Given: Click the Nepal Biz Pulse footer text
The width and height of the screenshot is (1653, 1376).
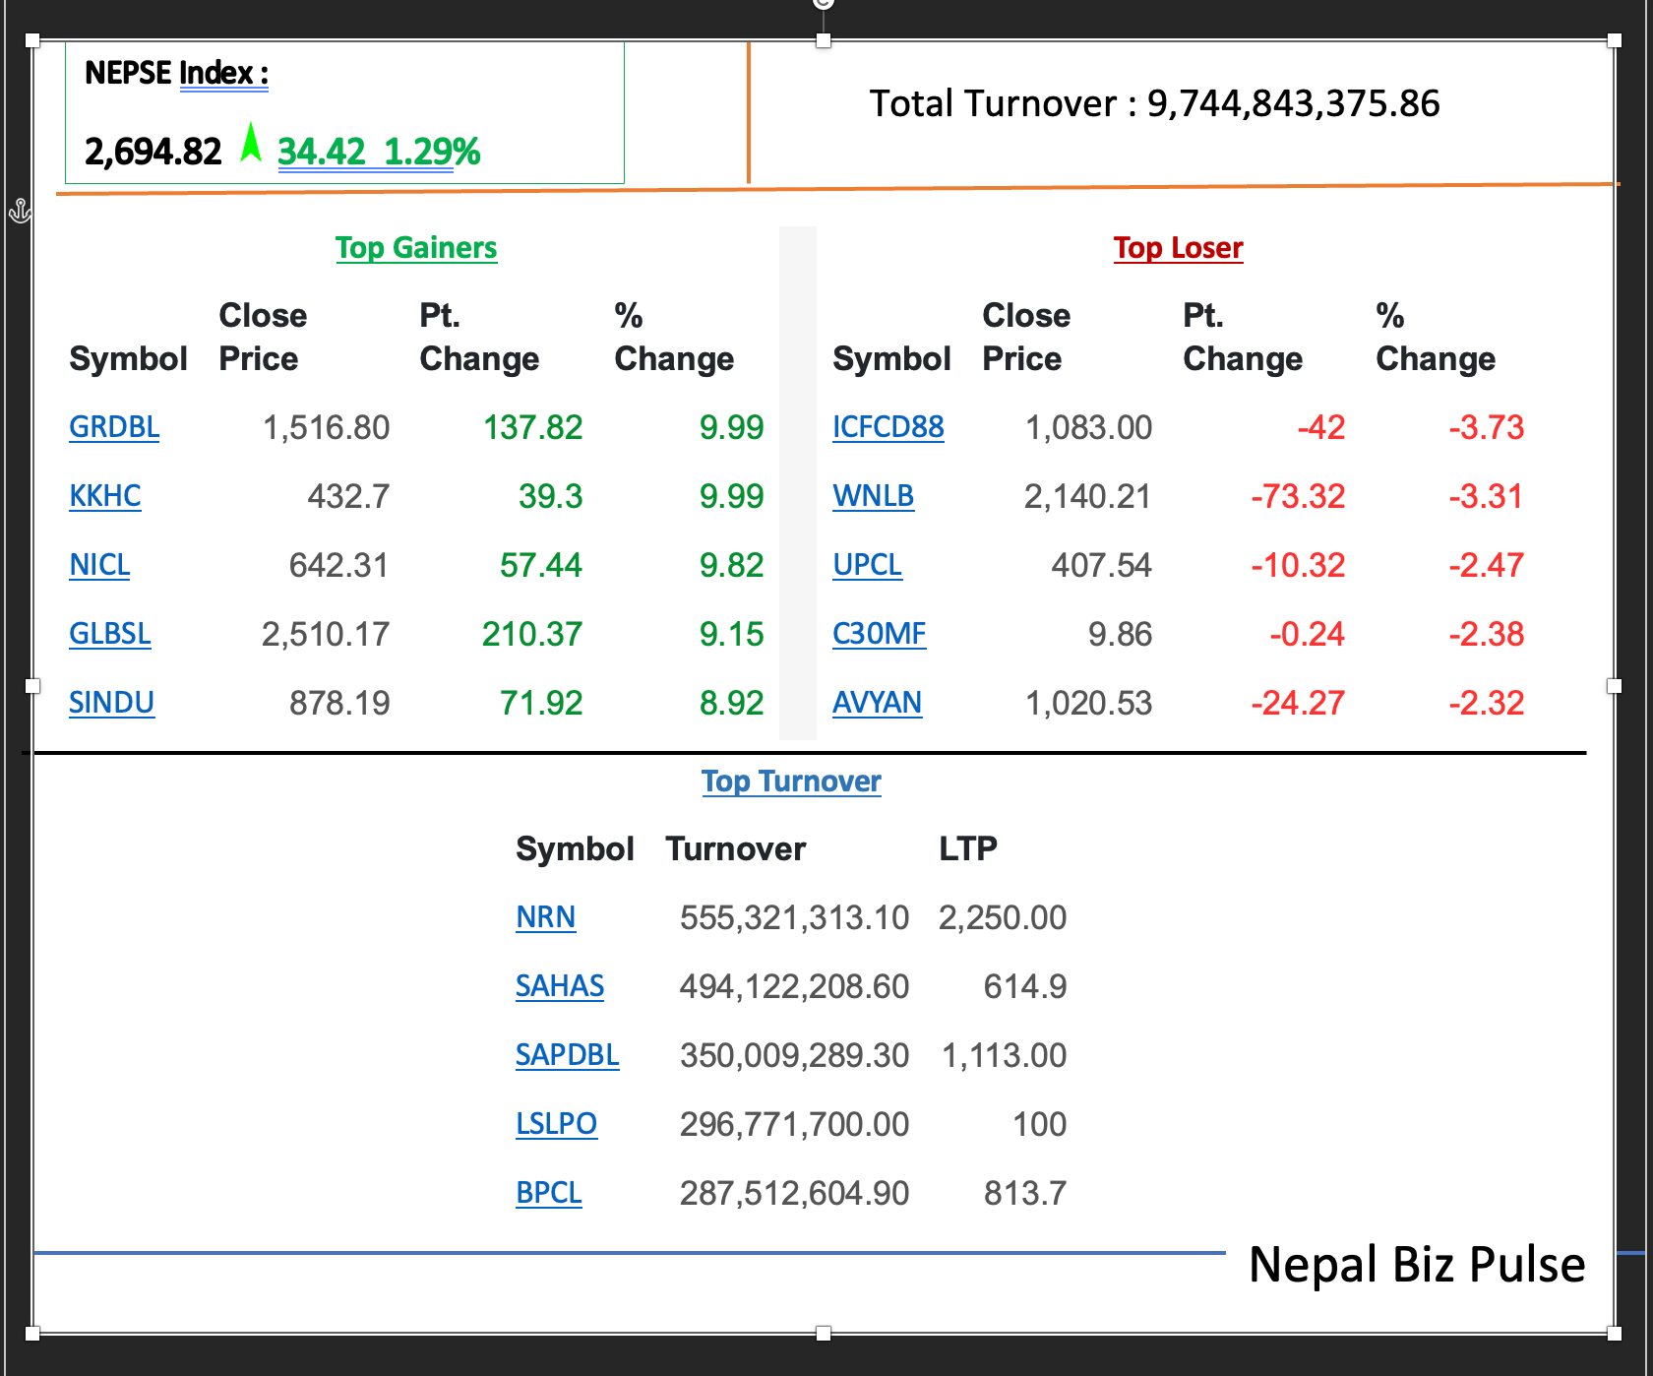Looking at the screenshot, I should 1416,1265.
